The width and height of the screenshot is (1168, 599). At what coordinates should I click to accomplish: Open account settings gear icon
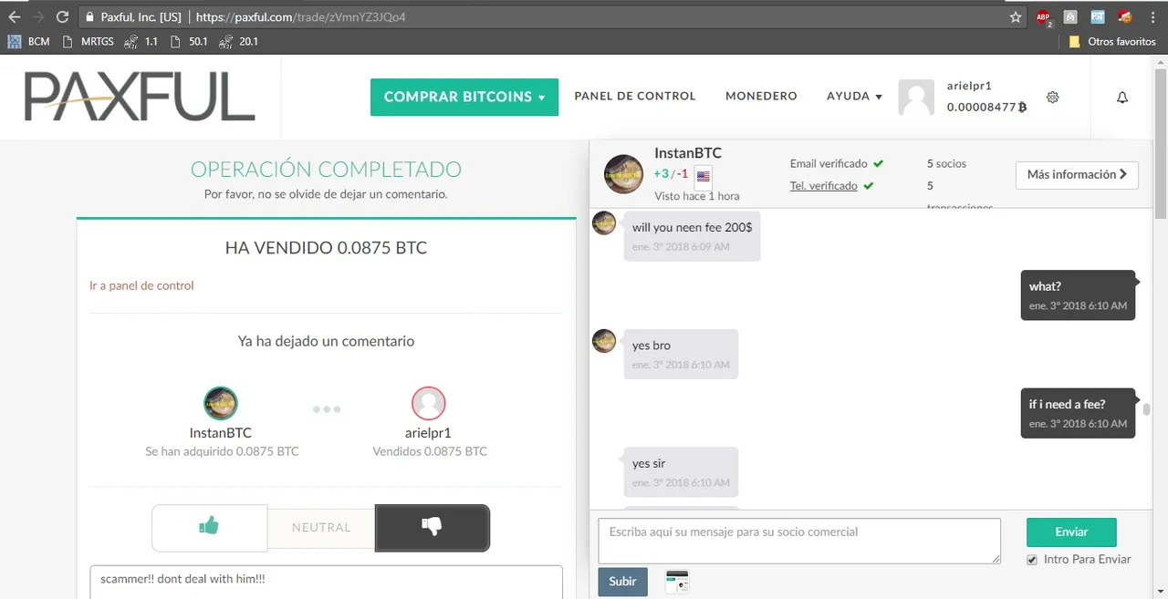pos(1052,97)
